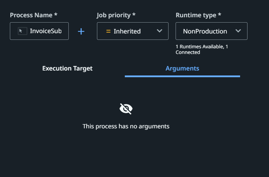Click the cursor process icon in Process Name field
Image resolution: width=269 pixels, height=177 pixels.
click(x=23, y=31)
